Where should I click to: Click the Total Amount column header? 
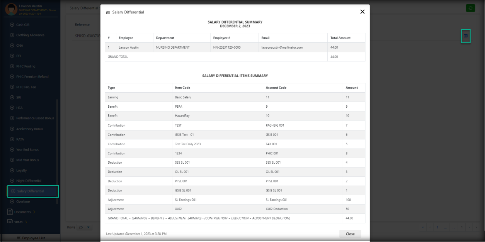tap(340, 38)
